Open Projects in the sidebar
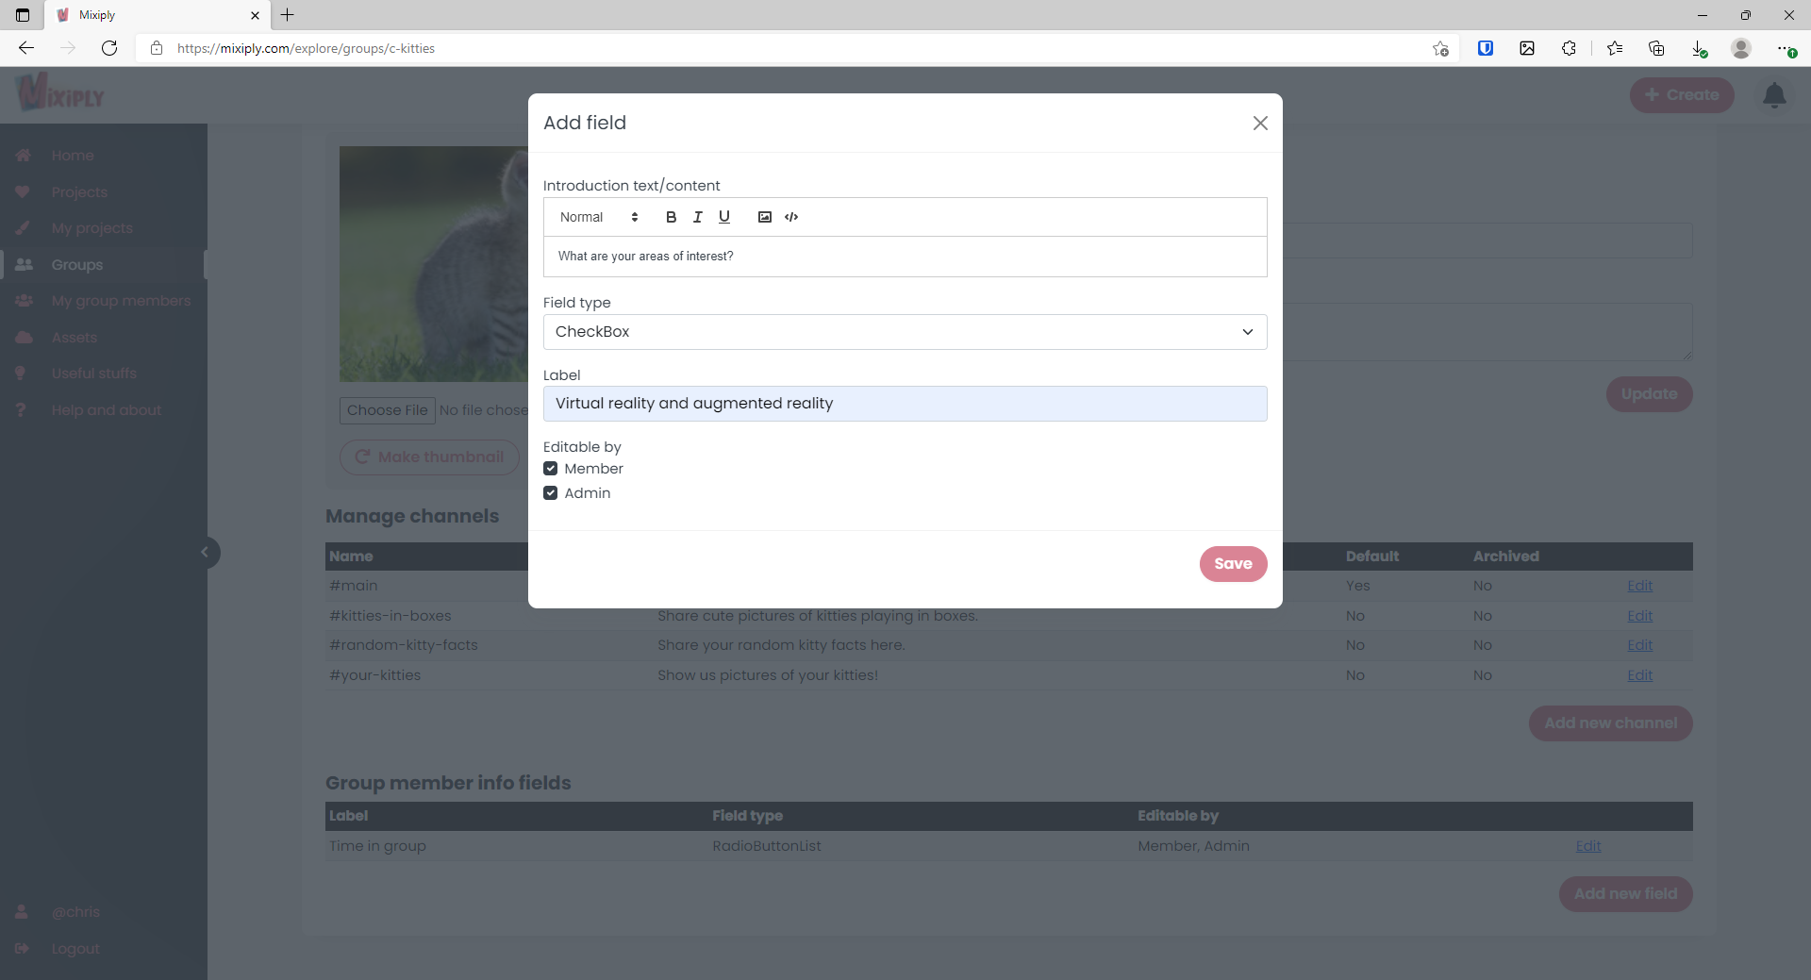Viewport: 1811px width, 980px height. click(x=79, y=192)
